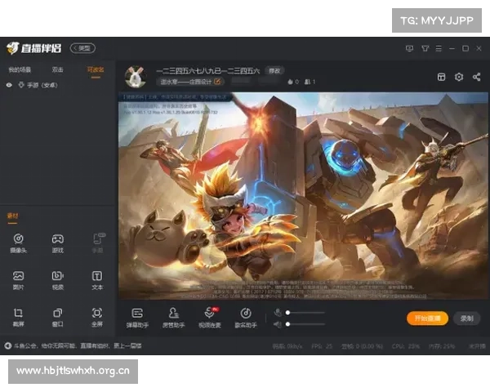The height and width of the screenshot is (392, 490).
Task: Select the 素材 materials tab
Action: (12, 216)
